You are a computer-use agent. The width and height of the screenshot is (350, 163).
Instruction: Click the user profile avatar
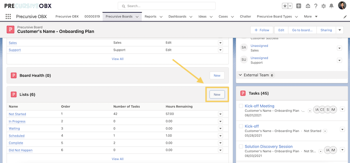click(x=342, y=6)
